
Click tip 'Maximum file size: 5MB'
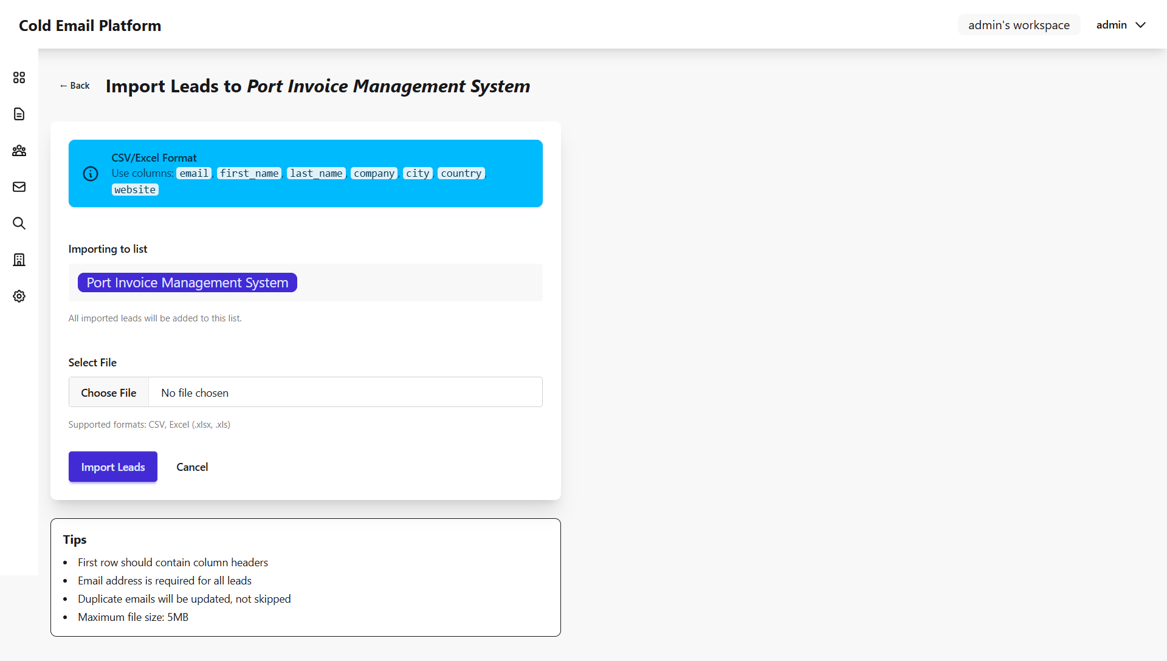(133, 617)
